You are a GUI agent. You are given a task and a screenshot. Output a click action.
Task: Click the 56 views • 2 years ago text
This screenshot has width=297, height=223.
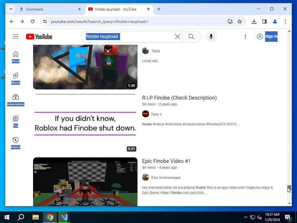click(160, 104)
